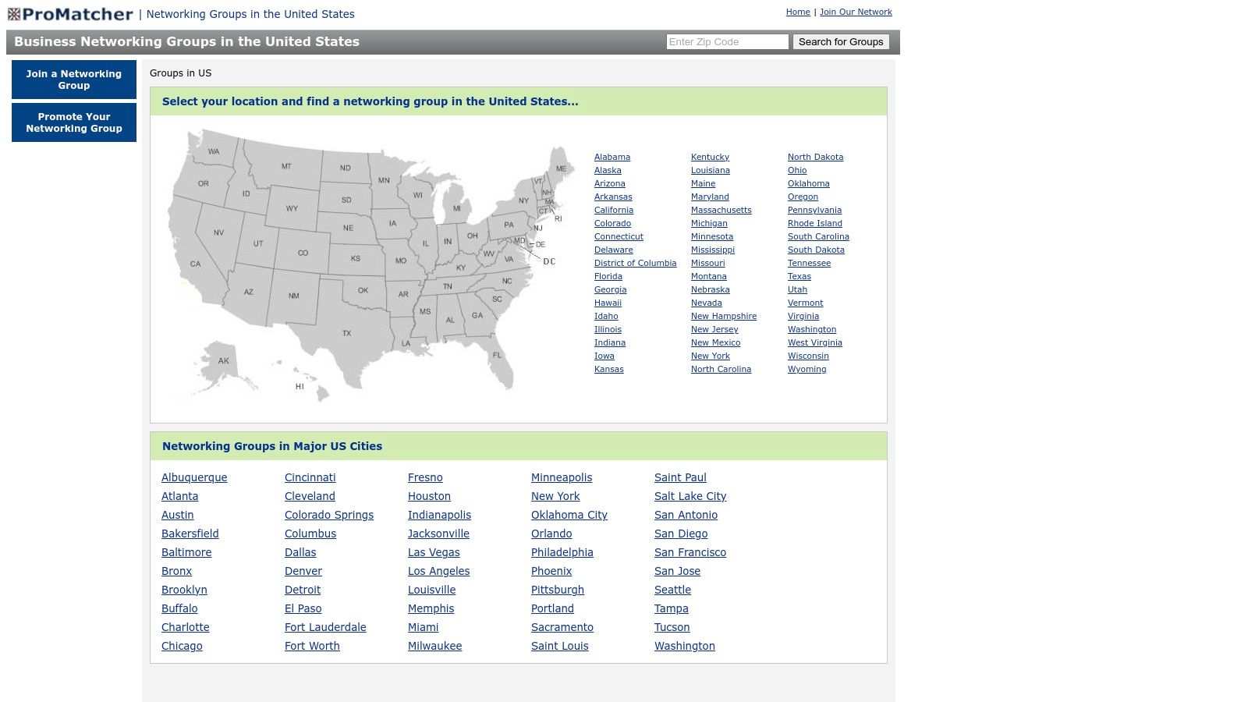
Task: Open the Albuquerque networking groups link
Action: [x=194, y=477]
